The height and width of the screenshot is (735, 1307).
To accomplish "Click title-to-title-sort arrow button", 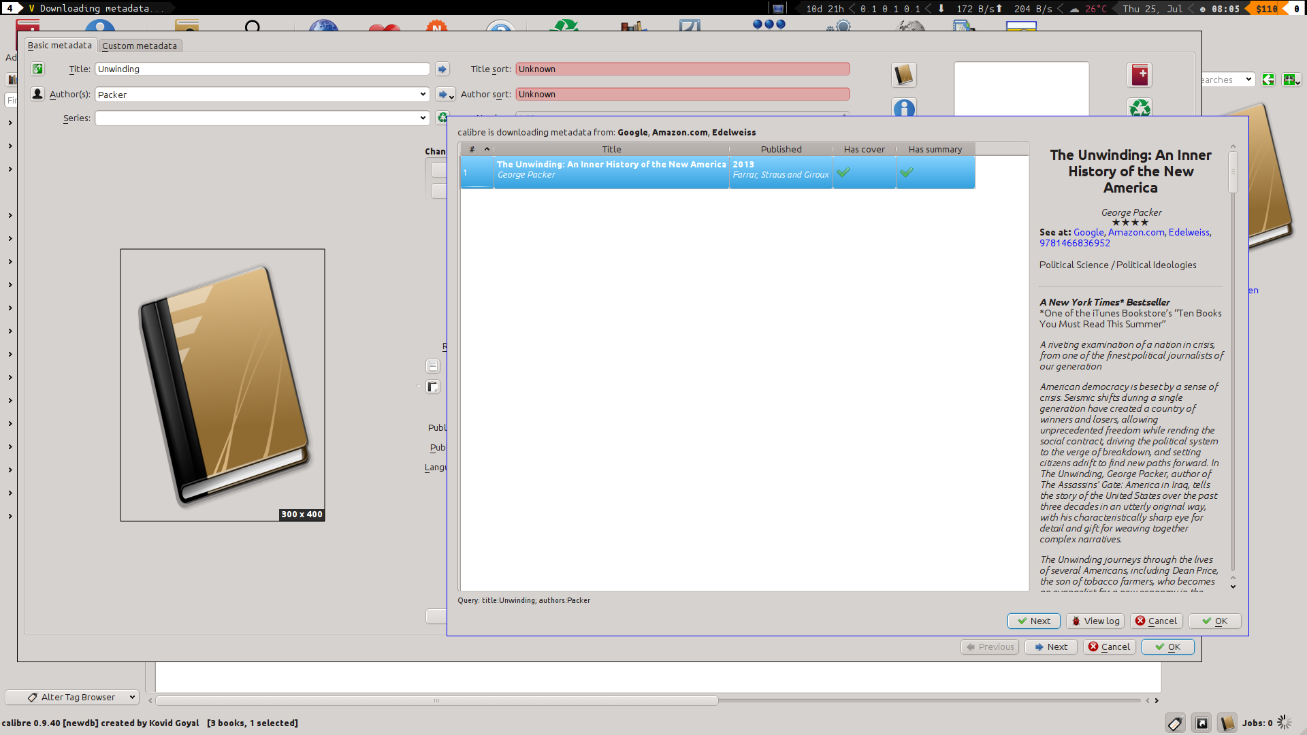I will (442, 69).
